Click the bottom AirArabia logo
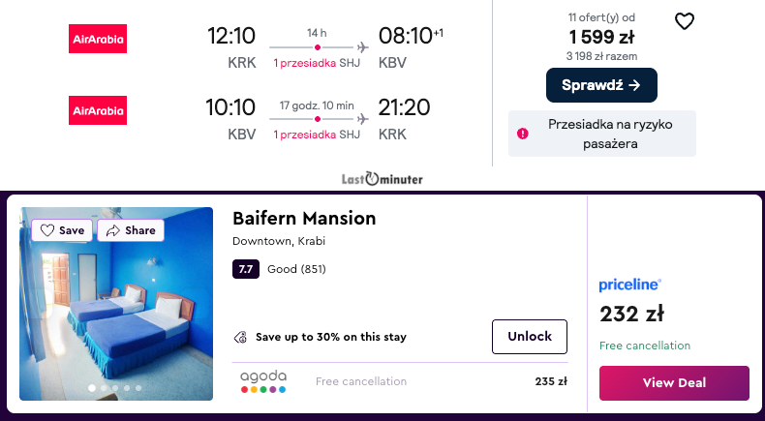The width and height of the screenshot is (765, 421). 99,110
